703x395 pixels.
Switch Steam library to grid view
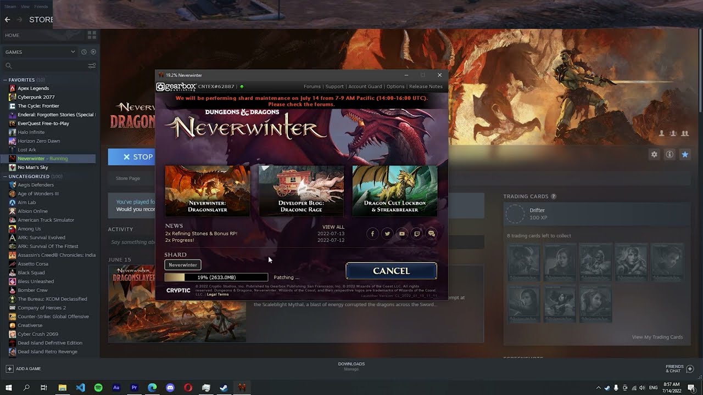point(92,35)
